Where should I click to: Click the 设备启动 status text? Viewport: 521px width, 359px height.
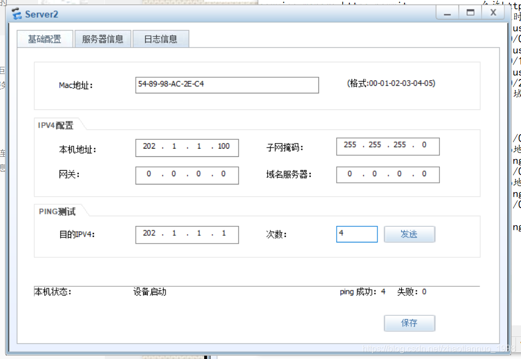pyautogui.click(x=150, y=292)
